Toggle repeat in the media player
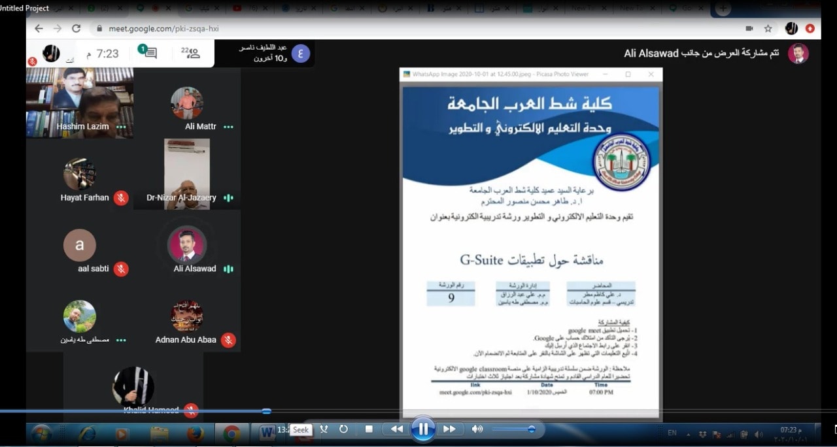 tap(343, 429)
